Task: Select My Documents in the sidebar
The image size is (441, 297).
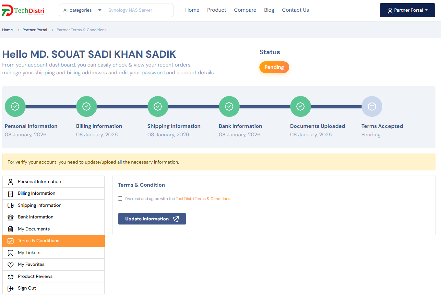Action: [x=34, y=229]
